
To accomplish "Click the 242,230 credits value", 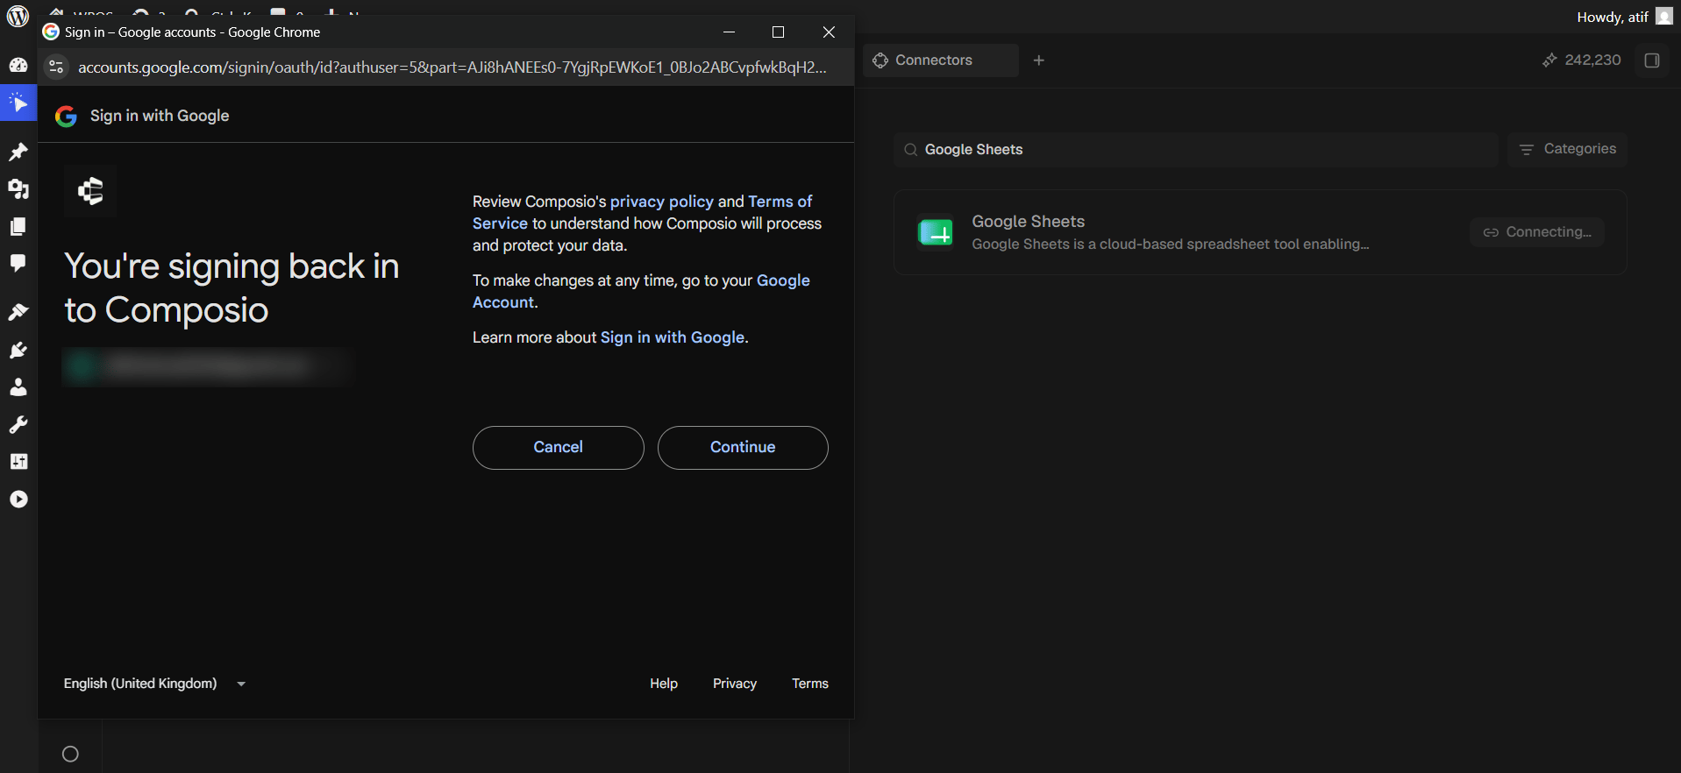I will click(1592, 60).
